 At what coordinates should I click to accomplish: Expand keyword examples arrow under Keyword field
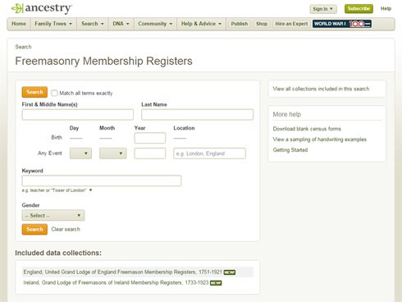(90, 190)
